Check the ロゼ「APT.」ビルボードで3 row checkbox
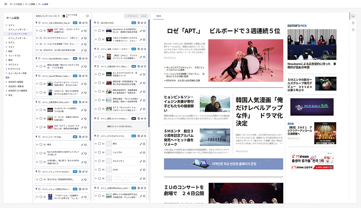The image size is (361, 208). (41, 30)
